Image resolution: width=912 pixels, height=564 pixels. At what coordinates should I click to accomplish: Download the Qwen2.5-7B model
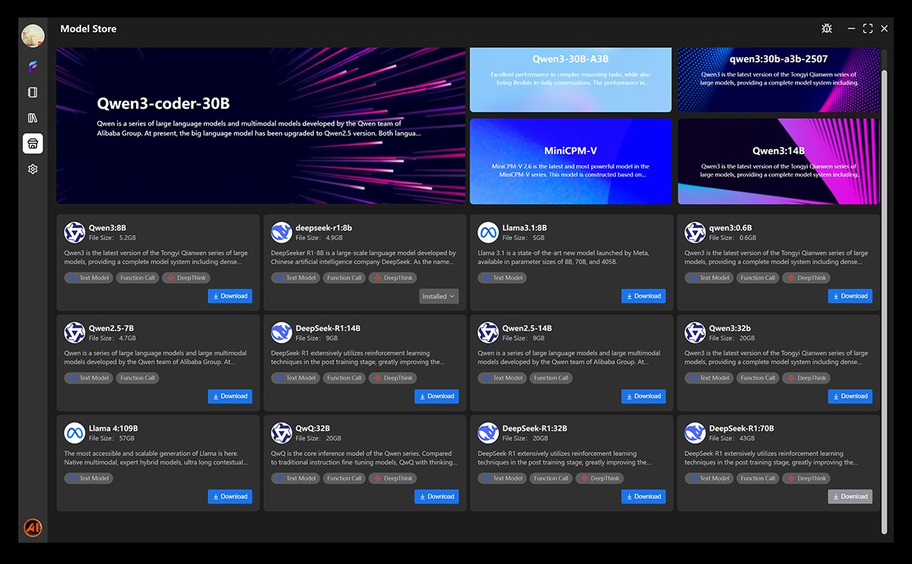[x=230, y=396]
